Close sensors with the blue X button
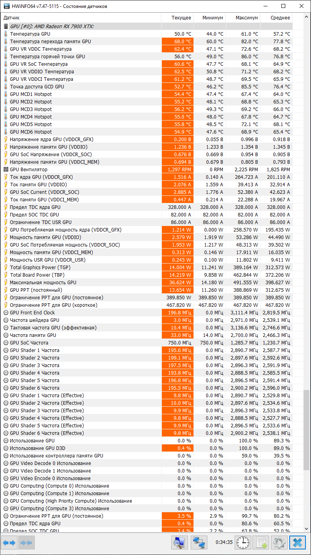Viewport: 311px width, 555px height. [x=298, y=542]
